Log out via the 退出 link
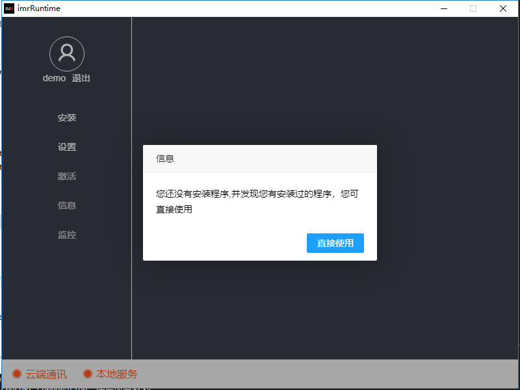Viewport: 520px width, 390px height. point(81,78)
